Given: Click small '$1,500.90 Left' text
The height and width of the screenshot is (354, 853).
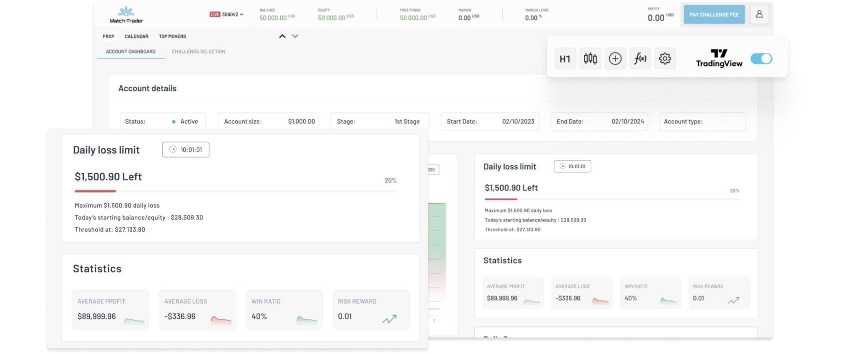Looking at the screenshot, I should point(511,188).
